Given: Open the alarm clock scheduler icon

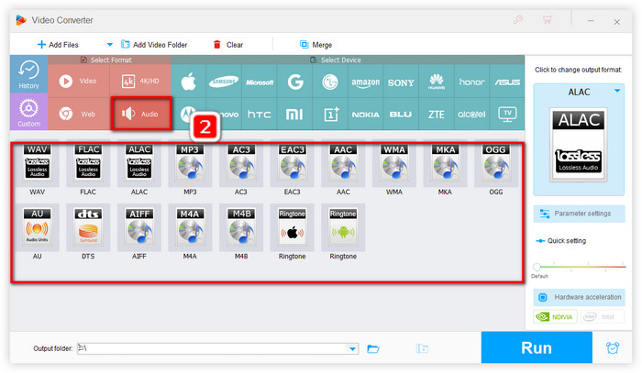Looking at the screenshot, I should (613, 348).
